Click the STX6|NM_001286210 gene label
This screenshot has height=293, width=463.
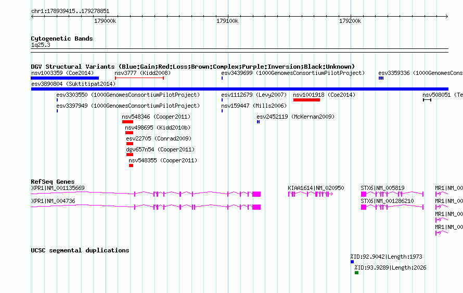(x=387, y=201)
